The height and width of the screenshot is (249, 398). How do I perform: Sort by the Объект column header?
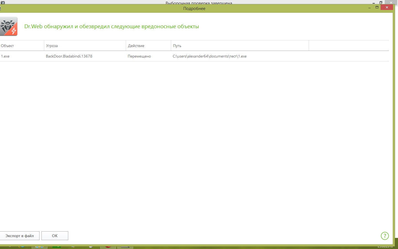click(x=22, y=46)
